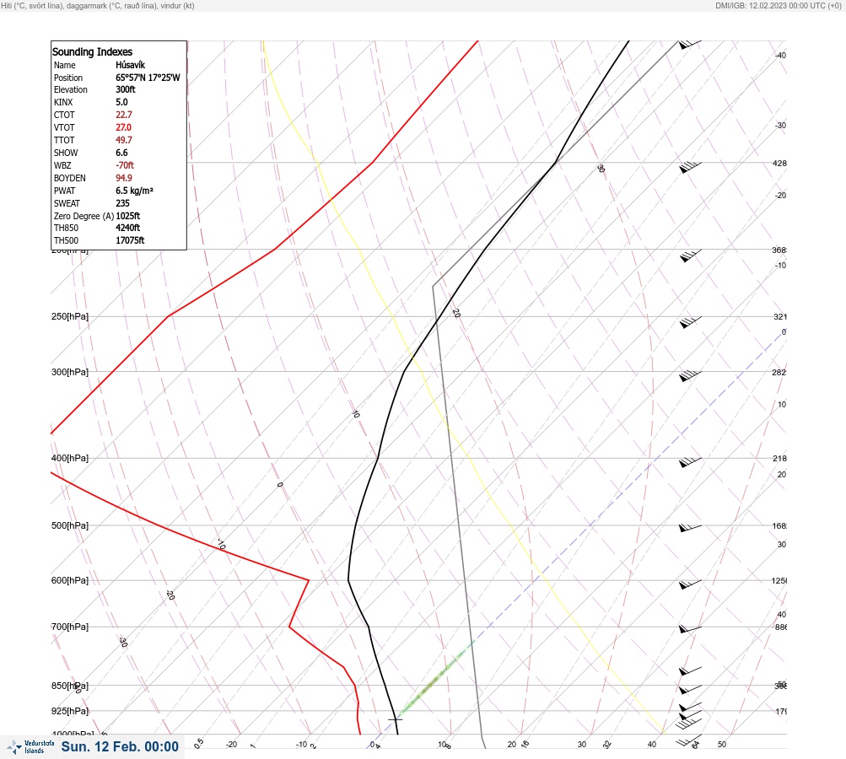The image size is (846, 759).
Task: Select the elevation value '300ft'
Action: pos(125,89)
